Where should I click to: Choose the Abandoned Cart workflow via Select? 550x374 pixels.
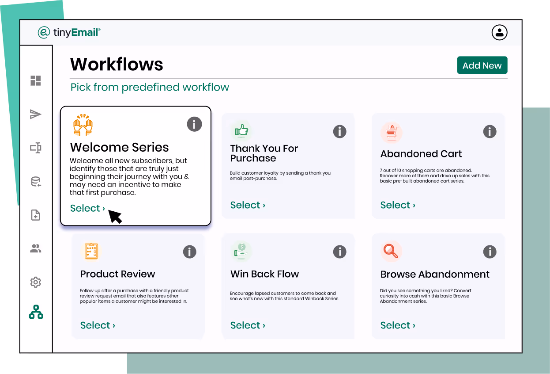(x=397, y=205)
